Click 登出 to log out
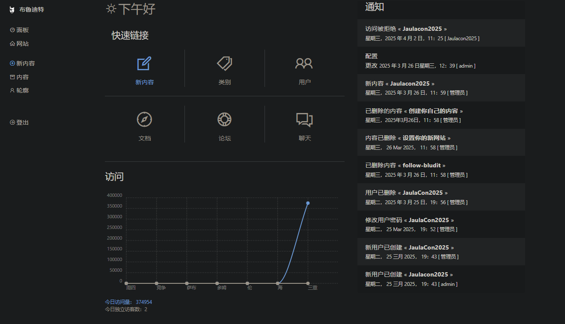The image size is (565, 324). coord(22,122)
